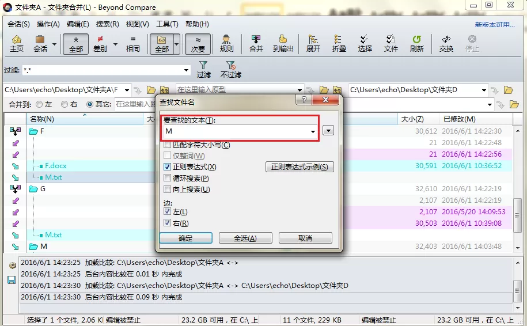Click the save log floppy disk icon
Image resolution: width=527 pixels, height=326 pixels.
click(x=12, y=280)
